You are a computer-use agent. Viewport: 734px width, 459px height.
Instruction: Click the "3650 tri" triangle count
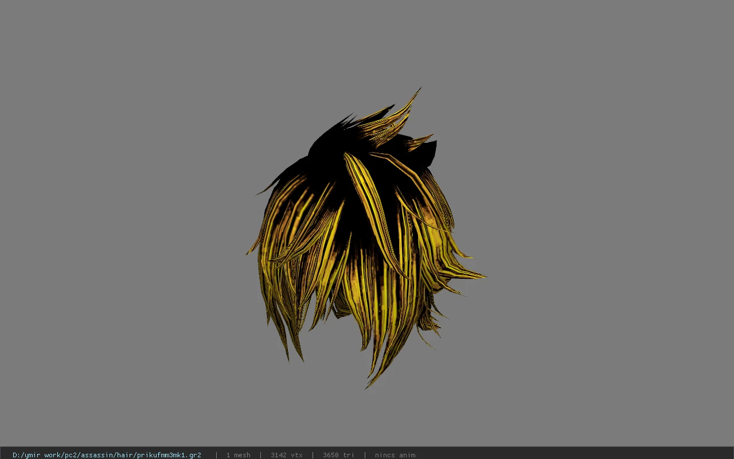coord(338,455)
